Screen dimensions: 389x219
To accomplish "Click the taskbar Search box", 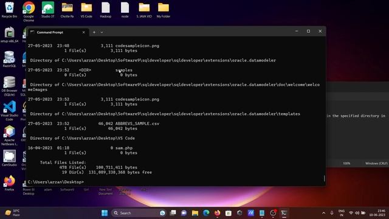I will (x=139, y=213).
